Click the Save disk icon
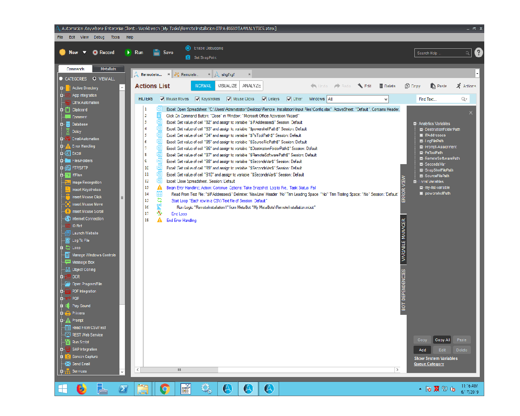This screenshot has width=520, height=416. [x=156, y=52]
